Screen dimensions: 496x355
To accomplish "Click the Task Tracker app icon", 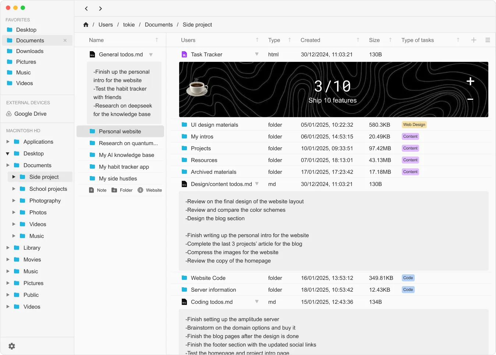I will [x=184, y=54].
